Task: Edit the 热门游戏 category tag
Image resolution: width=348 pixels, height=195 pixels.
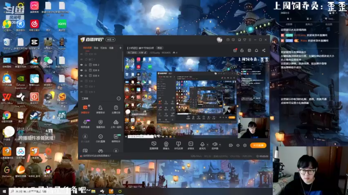Action: 137,52
